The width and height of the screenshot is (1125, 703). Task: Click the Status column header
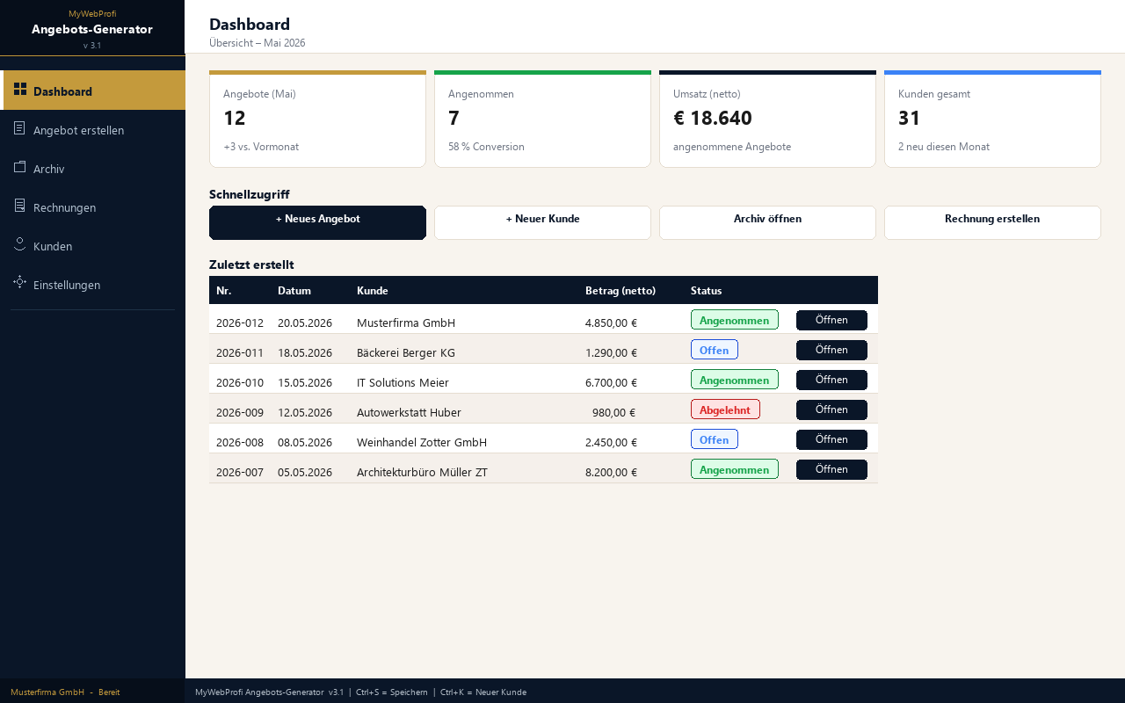[706, 291]
